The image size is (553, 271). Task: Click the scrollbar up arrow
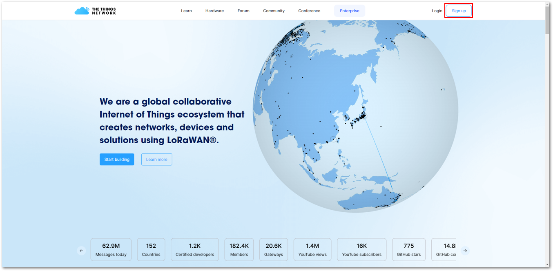pyautogui.click(x=547, y=4)
